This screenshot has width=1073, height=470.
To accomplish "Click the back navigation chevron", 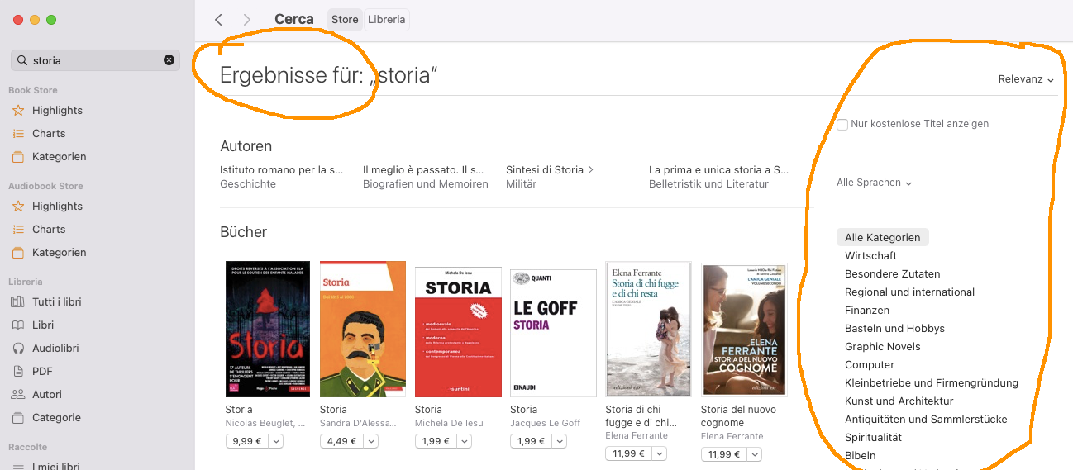I will 218,20.
